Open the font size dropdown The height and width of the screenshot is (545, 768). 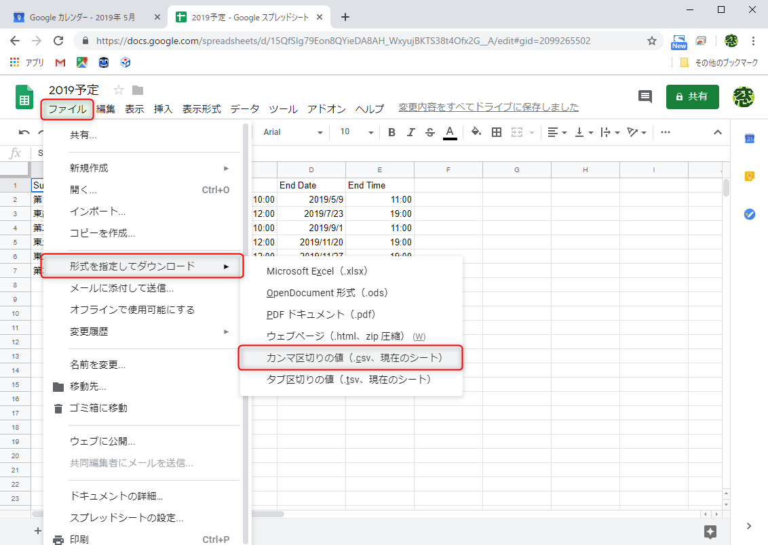355,132
